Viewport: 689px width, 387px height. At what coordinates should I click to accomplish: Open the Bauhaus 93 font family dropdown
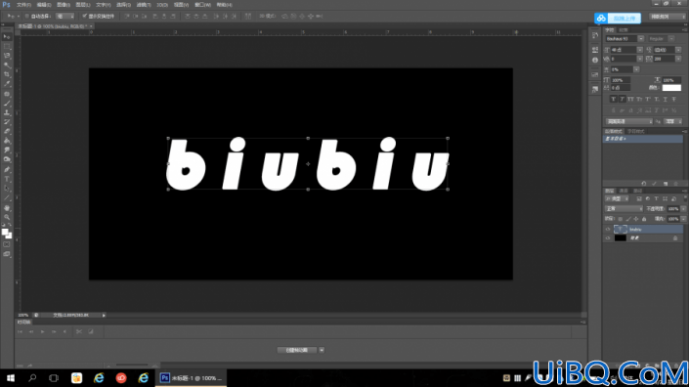[641, 39]
